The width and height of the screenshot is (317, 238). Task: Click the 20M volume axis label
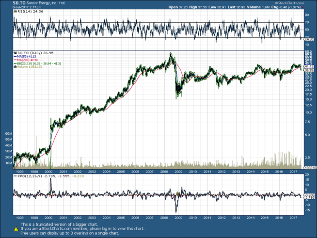9,158
